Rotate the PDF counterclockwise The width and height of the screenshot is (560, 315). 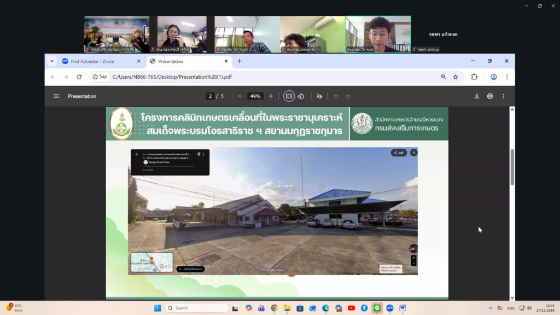point(301,96)
